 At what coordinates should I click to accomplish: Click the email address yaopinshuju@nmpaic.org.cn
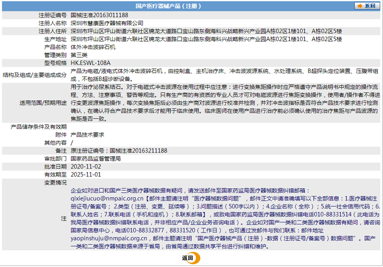coord(109,239)
